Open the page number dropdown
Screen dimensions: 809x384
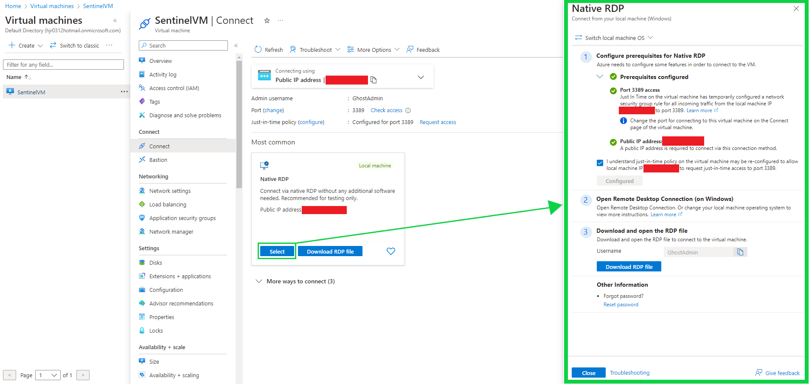point(48,375)
